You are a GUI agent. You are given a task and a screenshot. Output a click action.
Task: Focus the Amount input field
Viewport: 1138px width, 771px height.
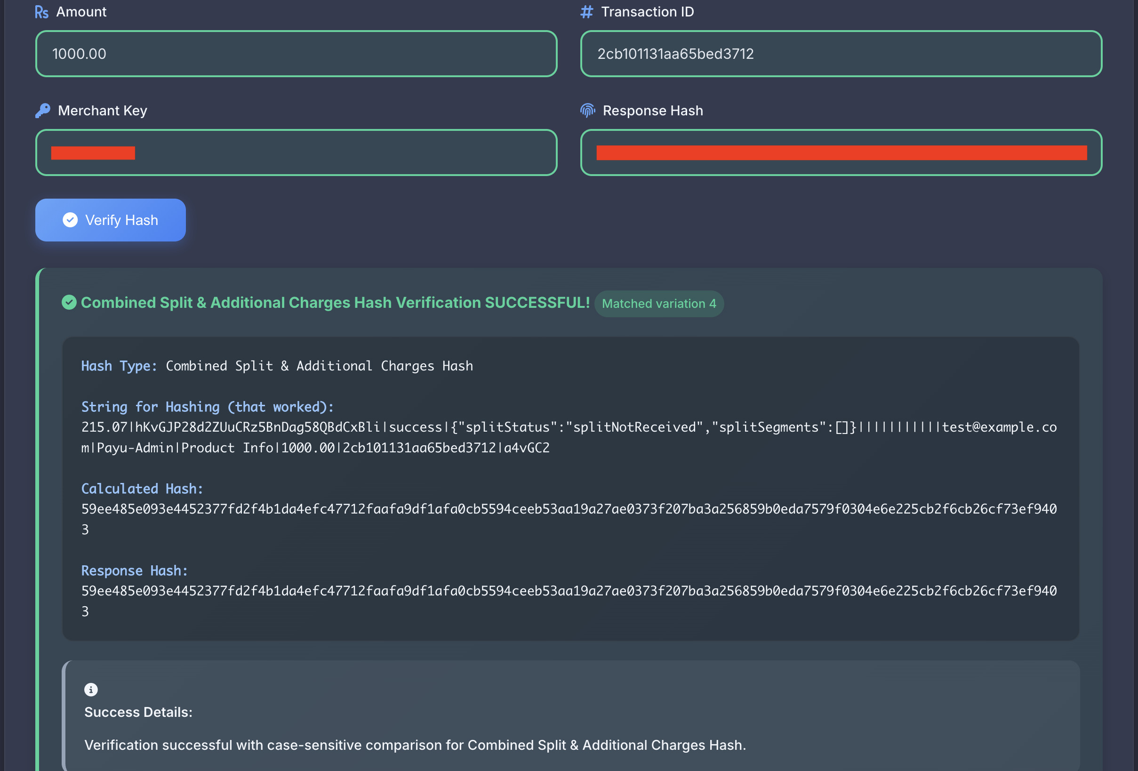[x=296, y=54]
